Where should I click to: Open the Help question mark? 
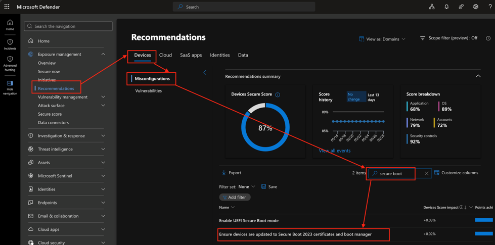pos(489,7)
